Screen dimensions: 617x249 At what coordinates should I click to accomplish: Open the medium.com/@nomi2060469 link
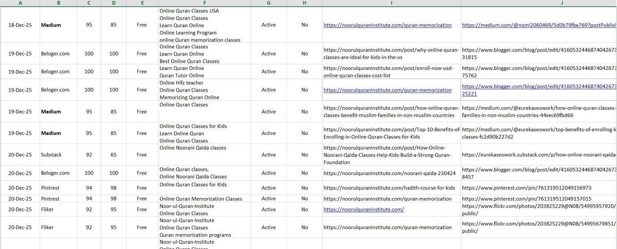tap(539, 25)
